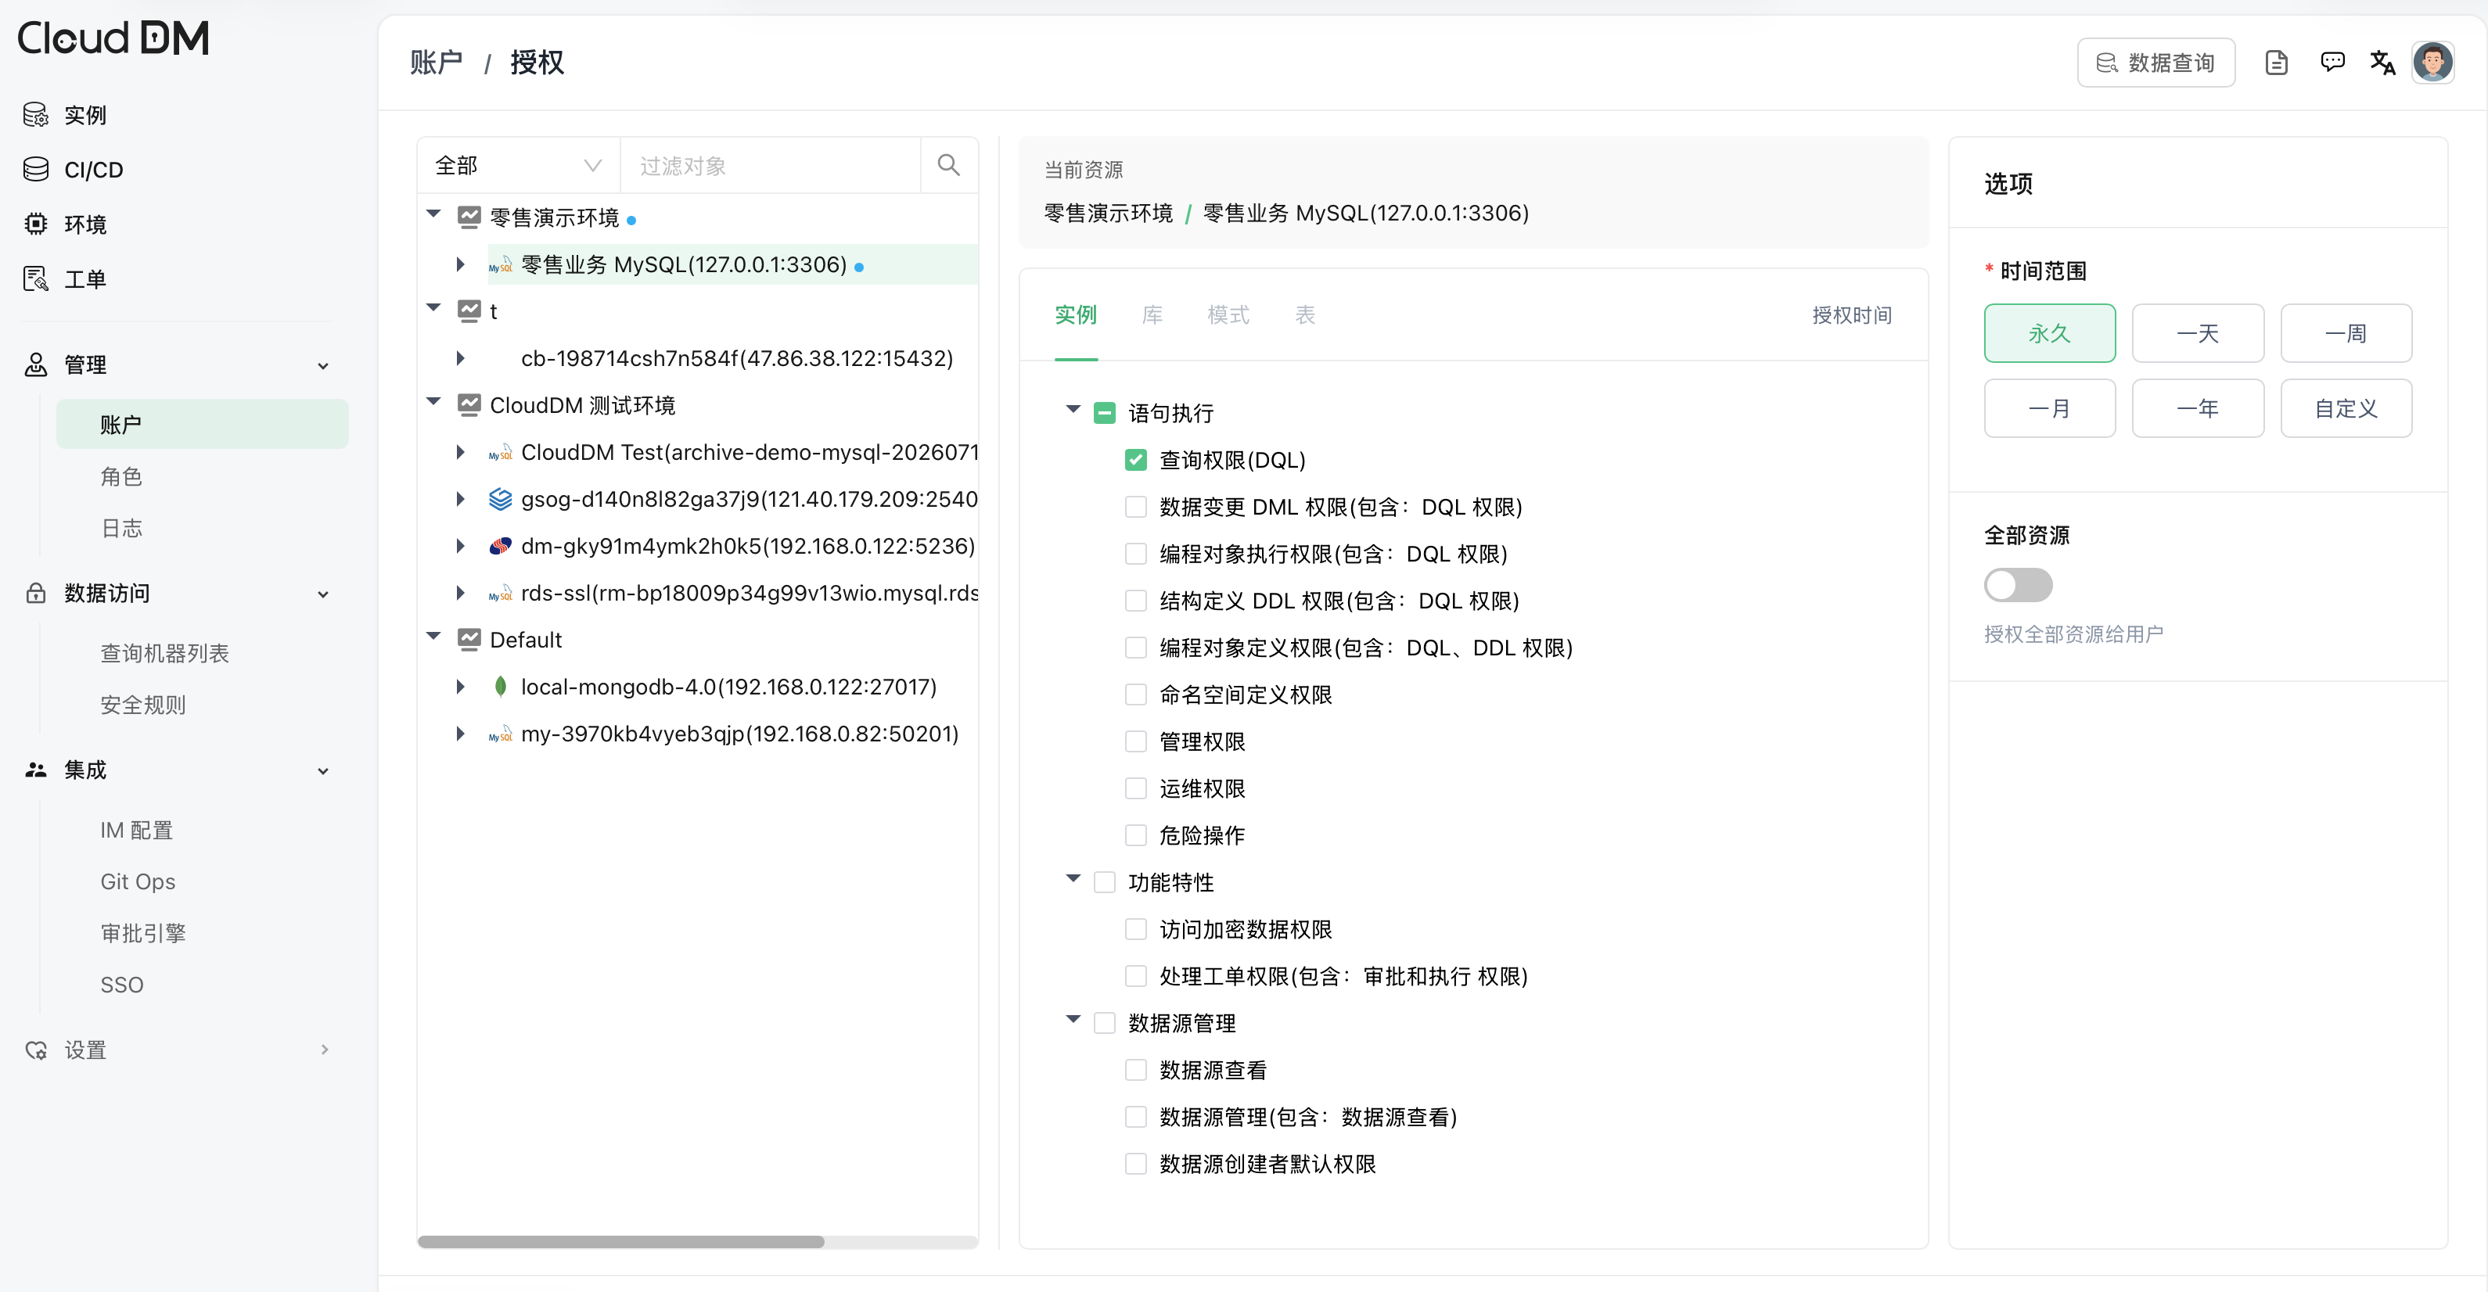Screen dimensions: 2488x1292
Task: Select 永久 time range
Action: point(2050,333)
